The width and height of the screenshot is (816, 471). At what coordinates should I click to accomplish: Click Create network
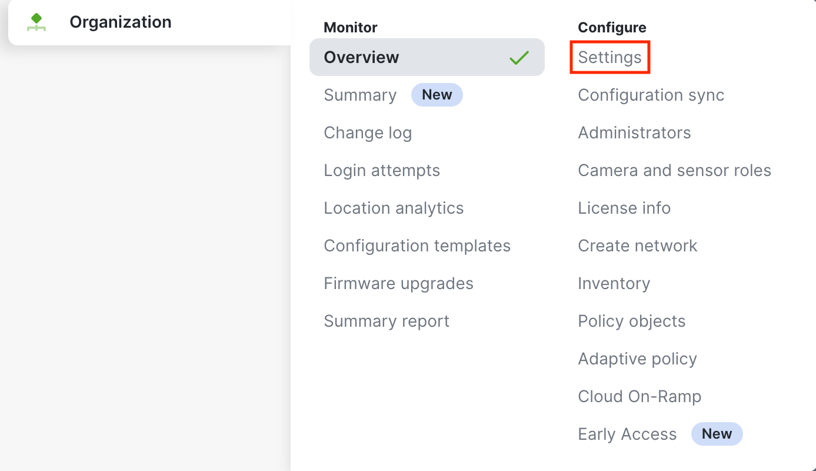tap(637, 246)
